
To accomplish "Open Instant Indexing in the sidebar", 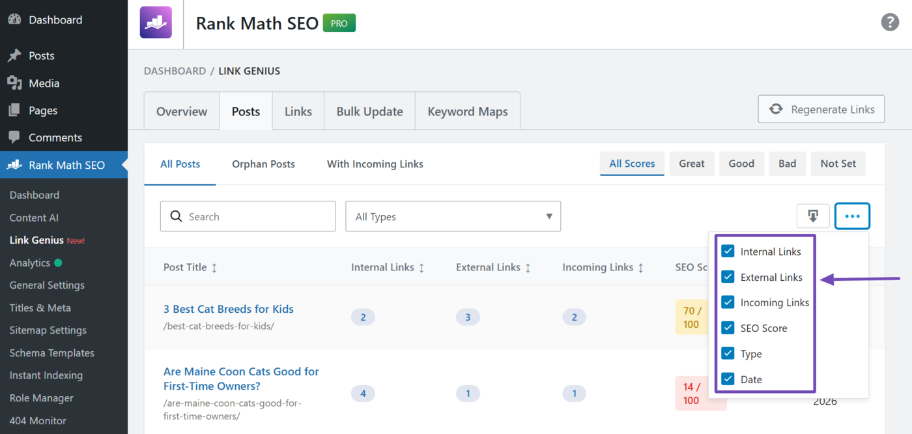I will click(x=46, y=375).
